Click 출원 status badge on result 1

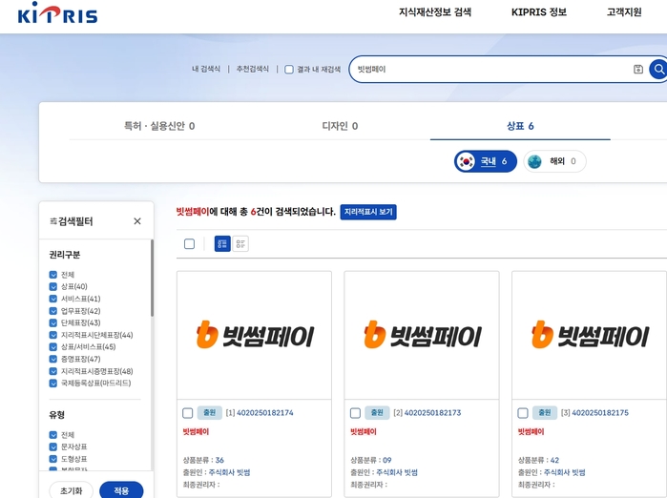click(x=209, y=412)
